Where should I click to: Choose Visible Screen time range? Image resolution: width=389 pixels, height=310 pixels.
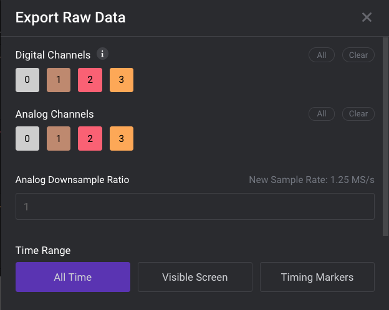click(195, 277)
